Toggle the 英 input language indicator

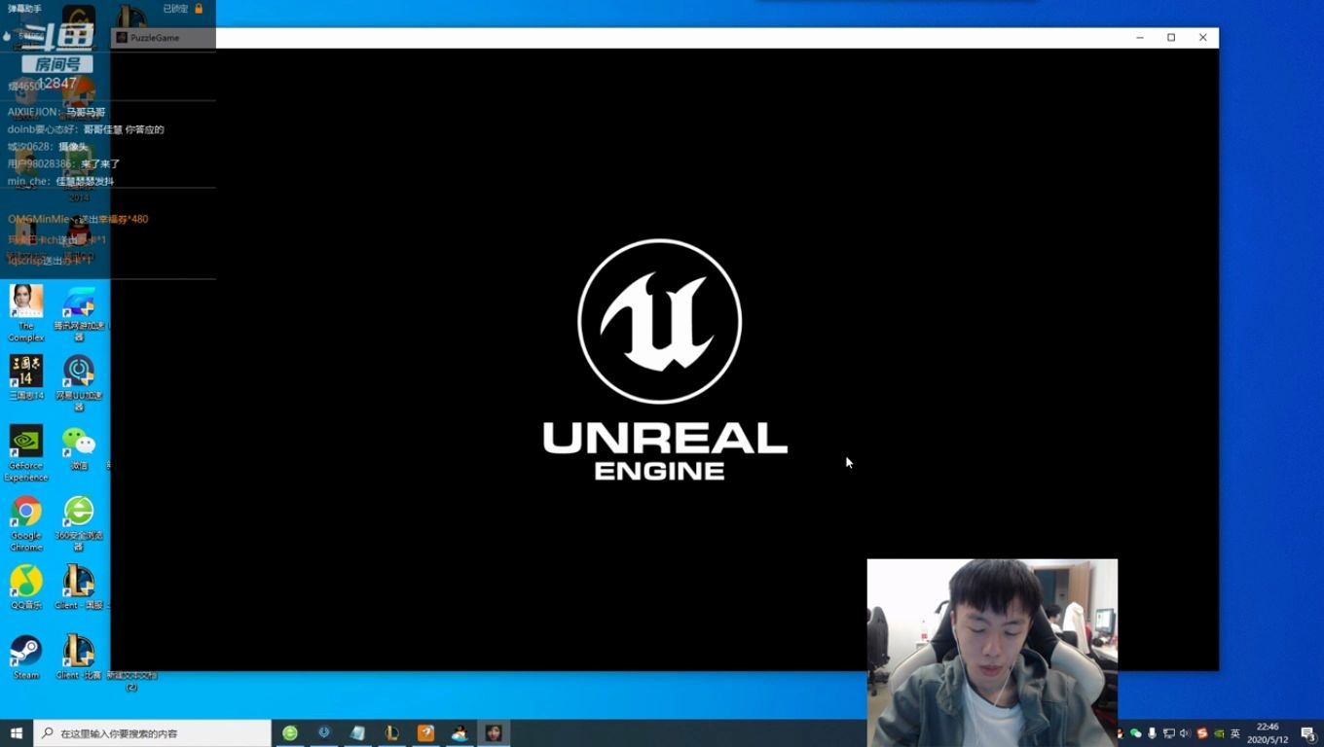[x=1235, y=733]
